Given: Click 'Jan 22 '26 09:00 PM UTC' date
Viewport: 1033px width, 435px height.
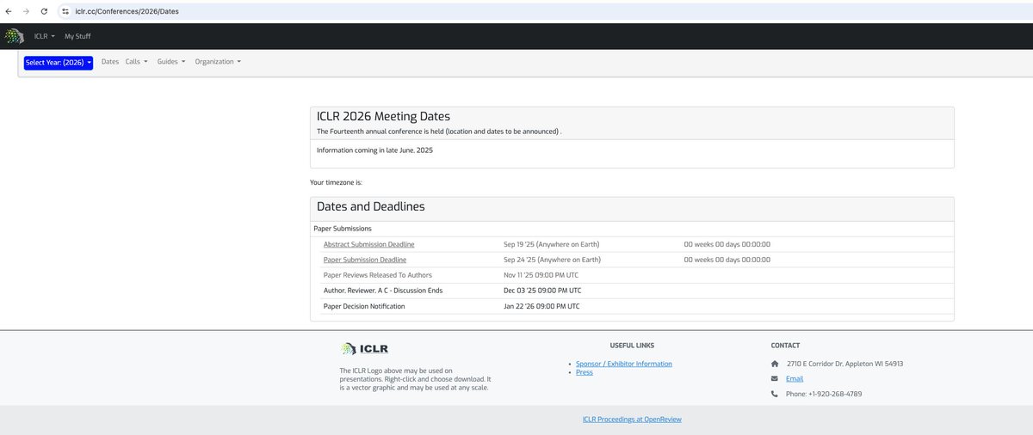Looking at the screenshot, I should [541, 306].
